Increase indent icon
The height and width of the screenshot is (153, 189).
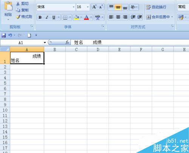click(139, 17)
